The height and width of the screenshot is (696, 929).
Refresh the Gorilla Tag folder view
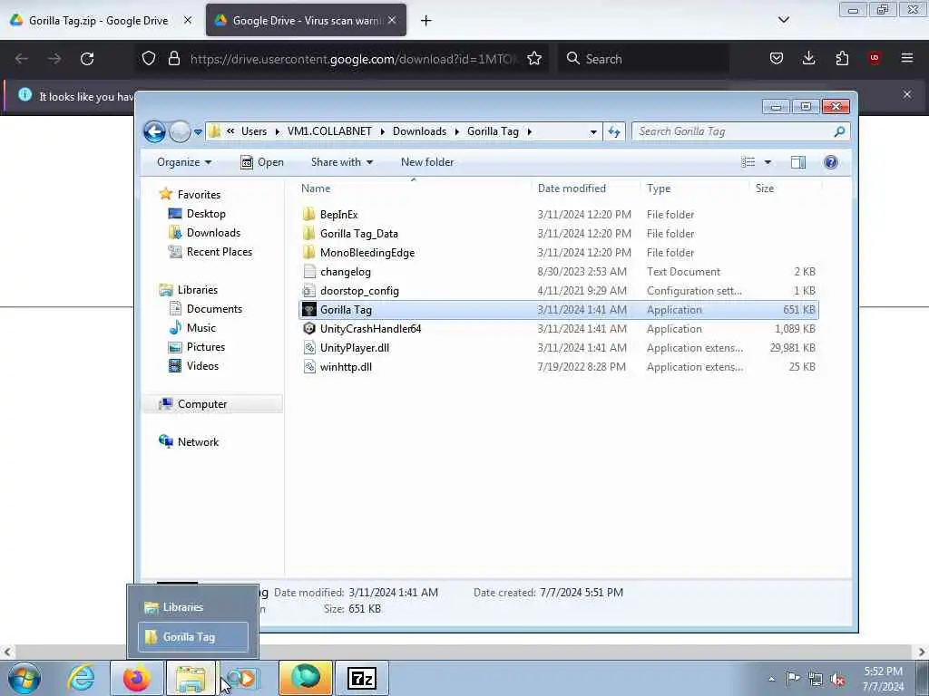point(614,132)
